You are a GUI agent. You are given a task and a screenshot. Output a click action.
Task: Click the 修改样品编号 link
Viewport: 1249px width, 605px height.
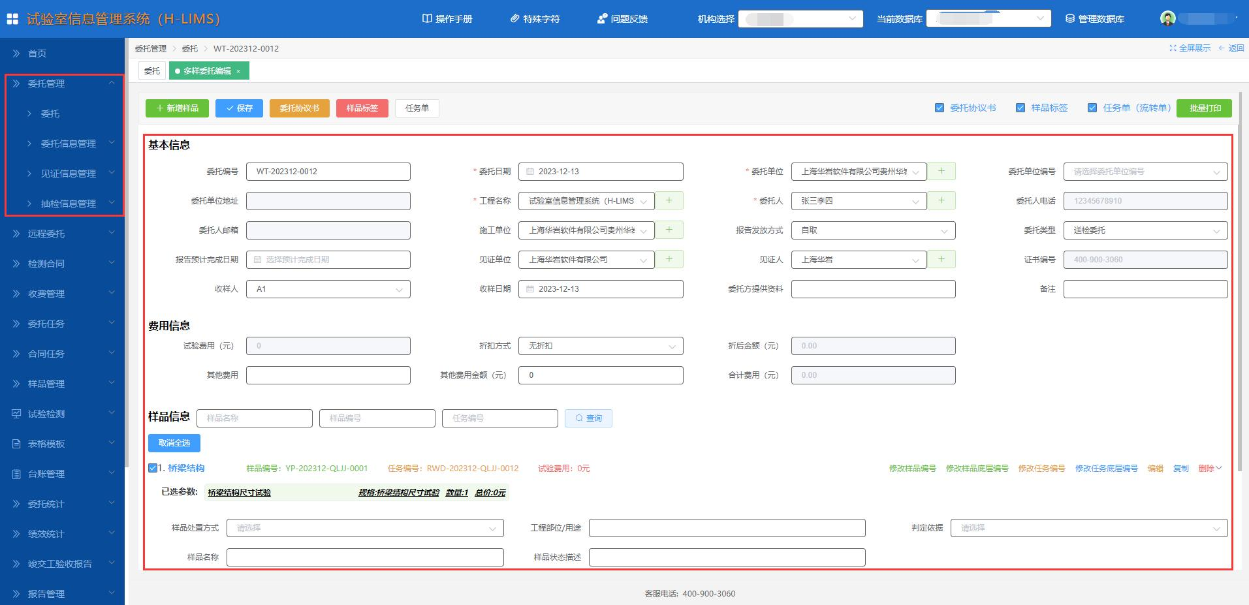[x=912, y=469]
